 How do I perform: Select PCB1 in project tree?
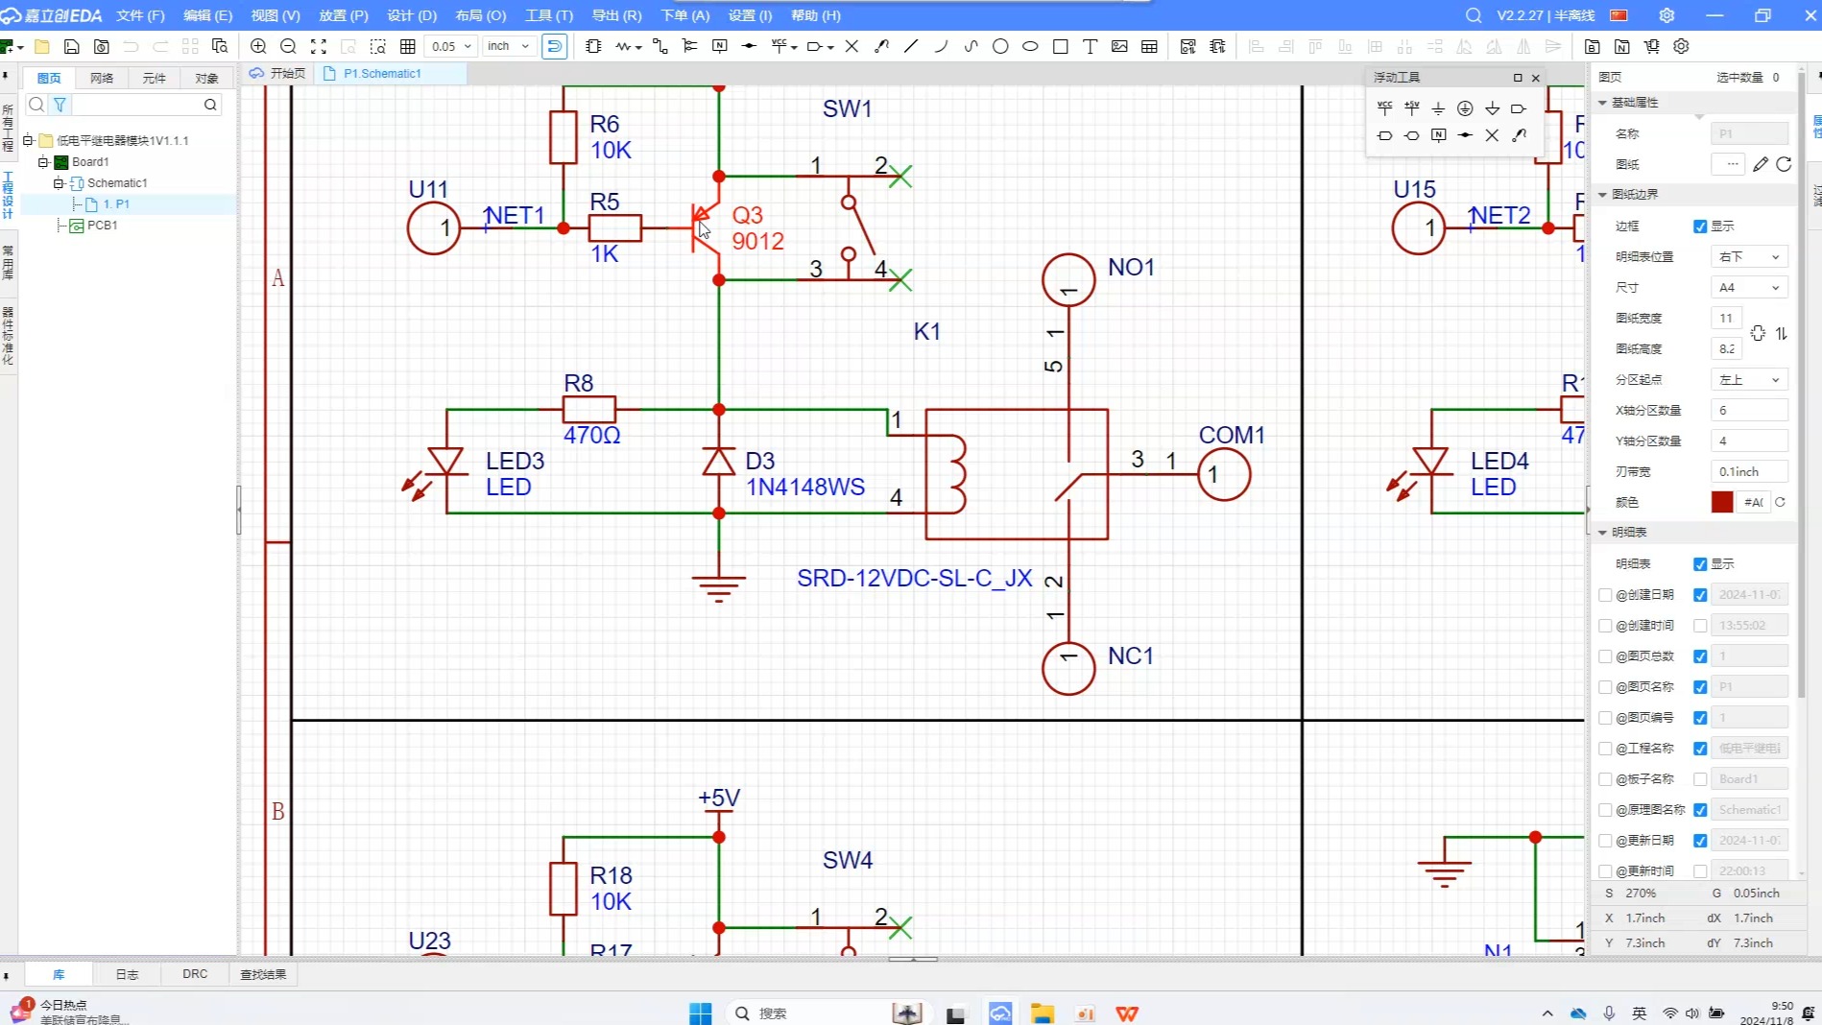(102, 226)
